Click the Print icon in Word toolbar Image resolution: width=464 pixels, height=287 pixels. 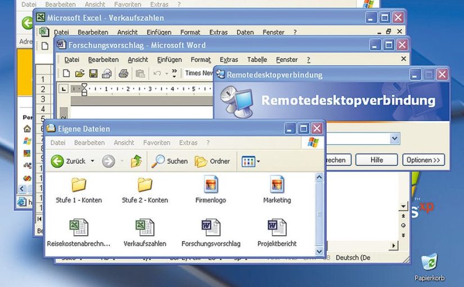[x=123, y=73]
